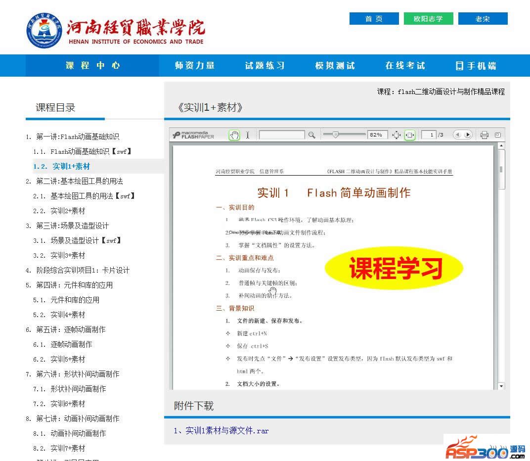Open lesson 8.2 实训7+素材
This screenshot has height=461, width=530.
[x=59, y=449]
